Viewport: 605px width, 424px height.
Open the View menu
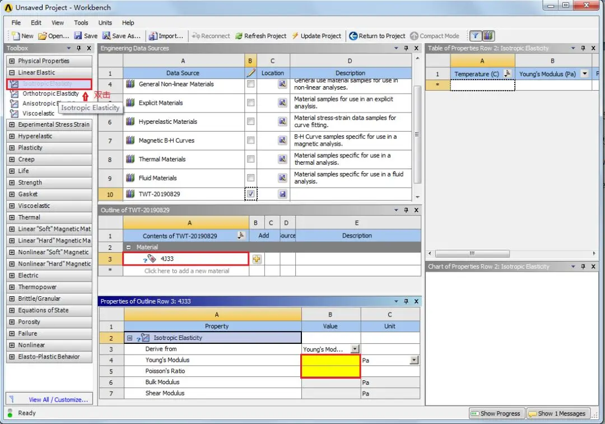tap(58, 23)
